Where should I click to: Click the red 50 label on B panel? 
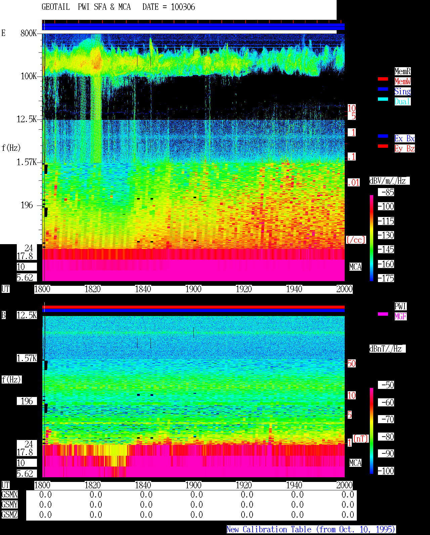(351, 363)
